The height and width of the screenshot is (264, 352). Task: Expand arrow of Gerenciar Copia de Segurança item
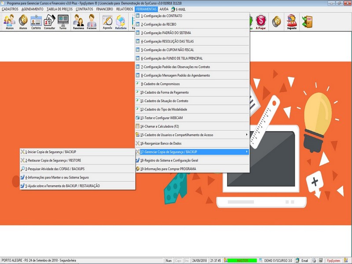coord(246,152)
